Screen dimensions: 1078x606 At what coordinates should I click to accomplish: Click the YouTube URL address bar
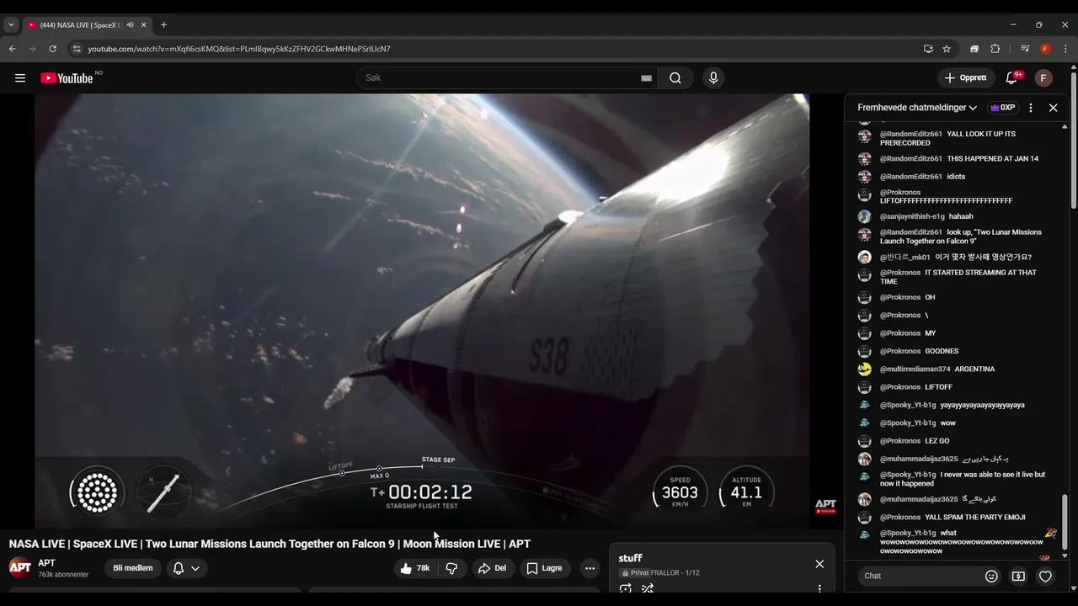(x=497, y=49)
